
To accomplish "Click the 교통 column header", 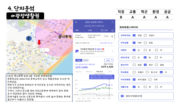I will point(133,12).
